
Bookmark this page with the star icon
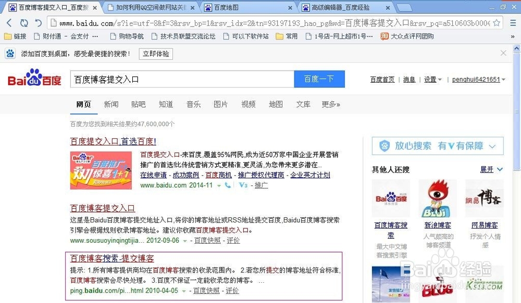click(x=497, y=23)
